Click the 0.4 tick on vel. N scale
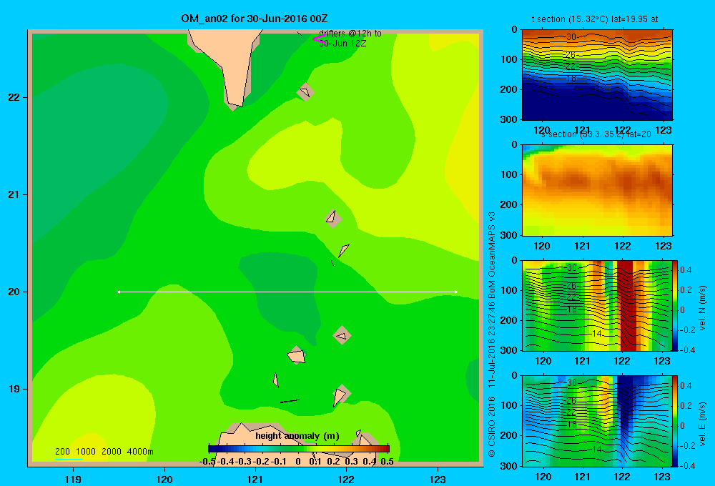The width and height of the screenshot is (715, 486). [x=686, y=270]
